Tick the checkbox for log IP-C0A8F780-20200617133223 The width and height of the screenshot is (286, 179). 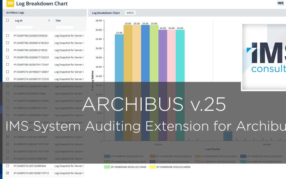pos(7,57)
